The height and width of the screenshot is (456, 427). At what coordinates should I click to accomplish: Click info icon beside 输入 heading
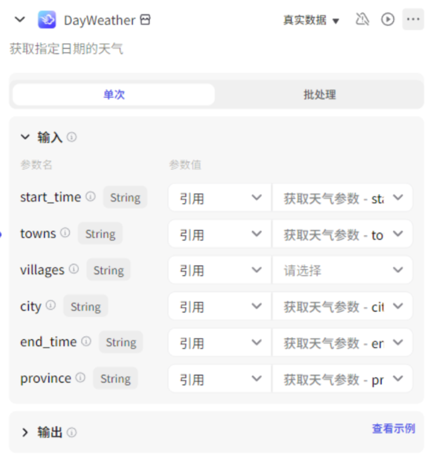[x=72, y=137]
